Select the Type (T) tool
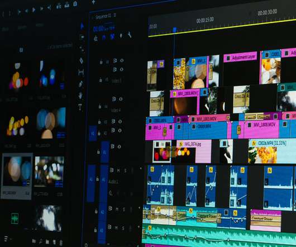The height and width of the screenshot is (247, 296). pos(80,107)
